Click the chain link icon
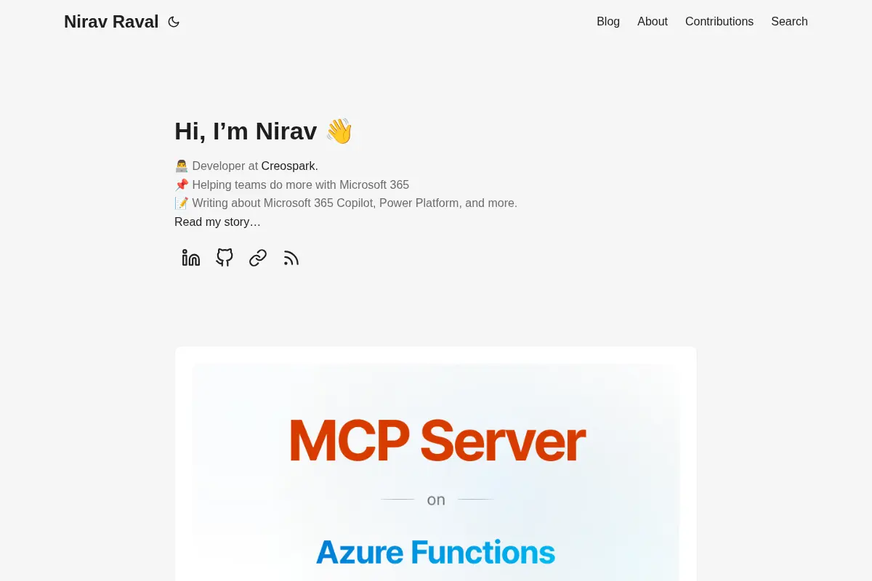The image size is (872, 581). pyautogui.click(x=258, y=258)
